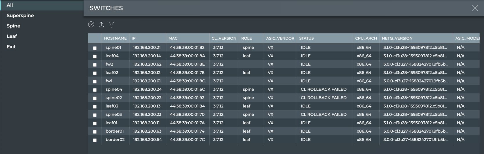Toggle the leaf01 row checkbox
The width and height of the screenshot is (484, 154).
click(x=95, y=123)
